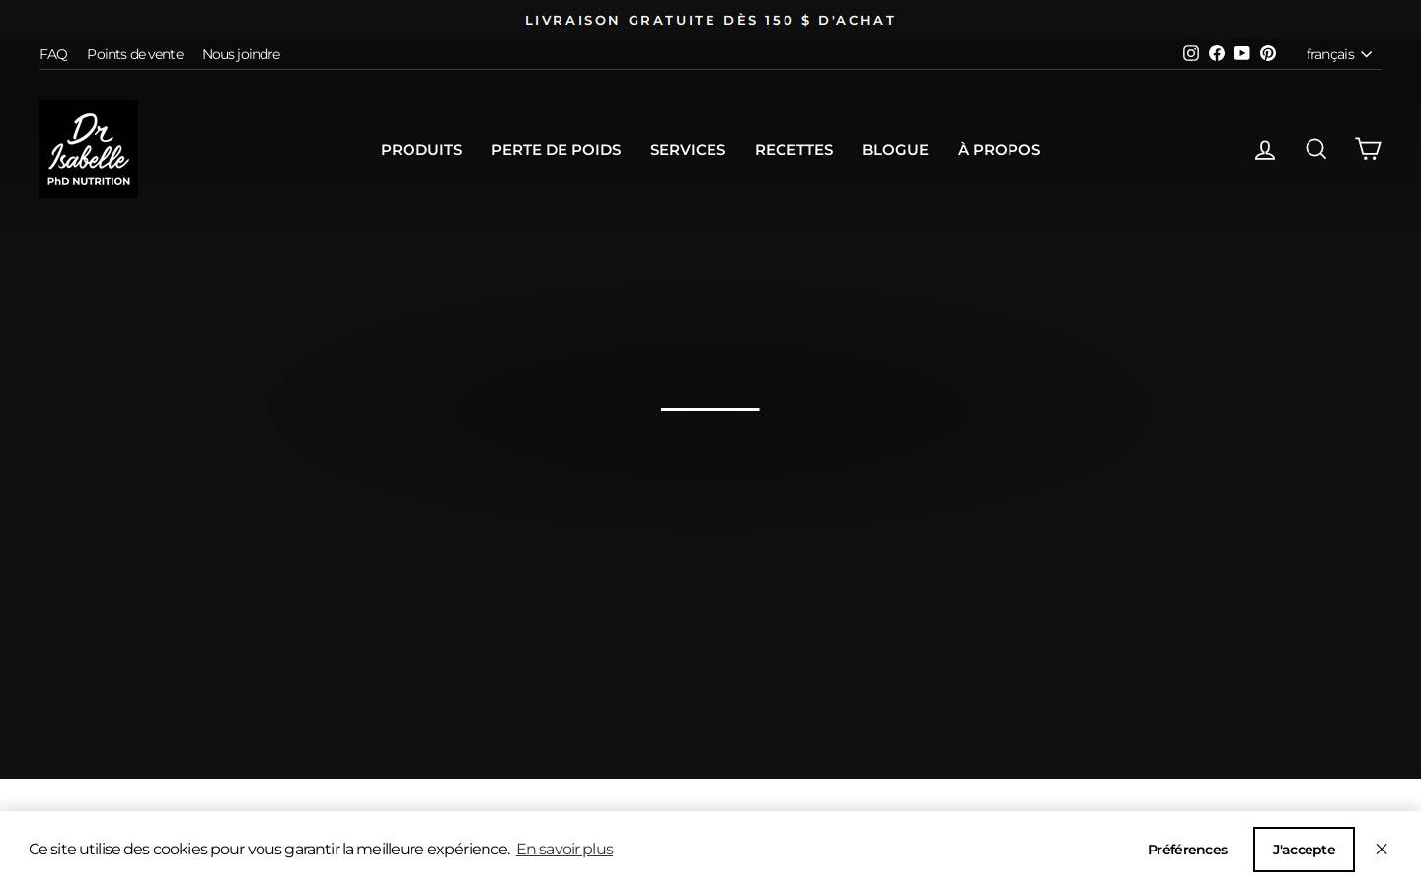Open Nous joindre contact link
1421x888 pixels.
[241, 54]
